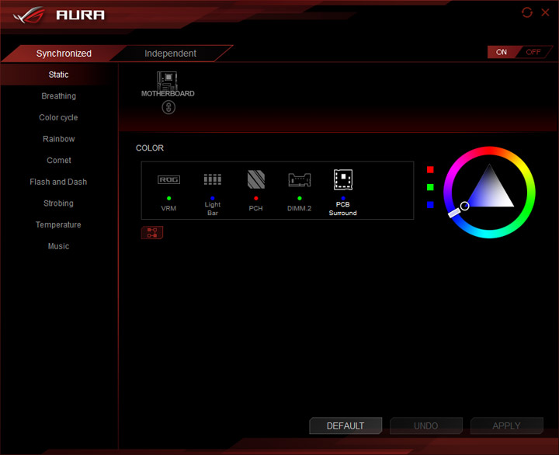Select the Motherboard device icon

[x=167, y=81]
